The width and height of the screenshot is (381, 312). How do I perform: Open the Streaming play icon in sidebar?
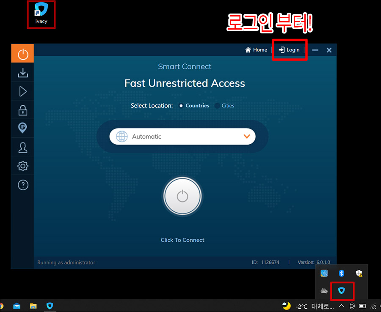click(x=22, y=91)
